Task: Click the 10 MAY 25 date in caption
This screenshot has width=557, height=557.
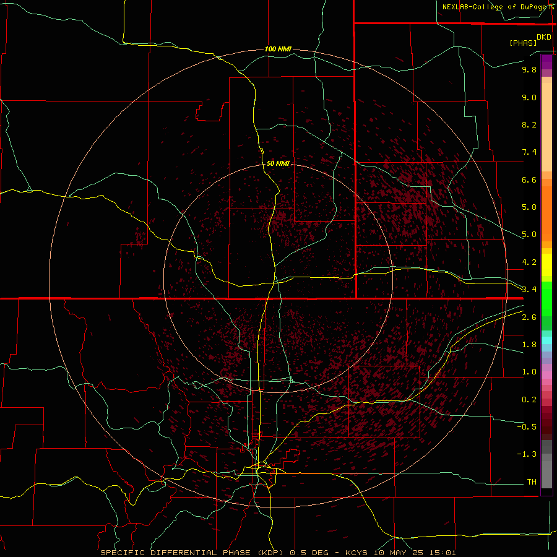Action: click(x=397, y=553)
